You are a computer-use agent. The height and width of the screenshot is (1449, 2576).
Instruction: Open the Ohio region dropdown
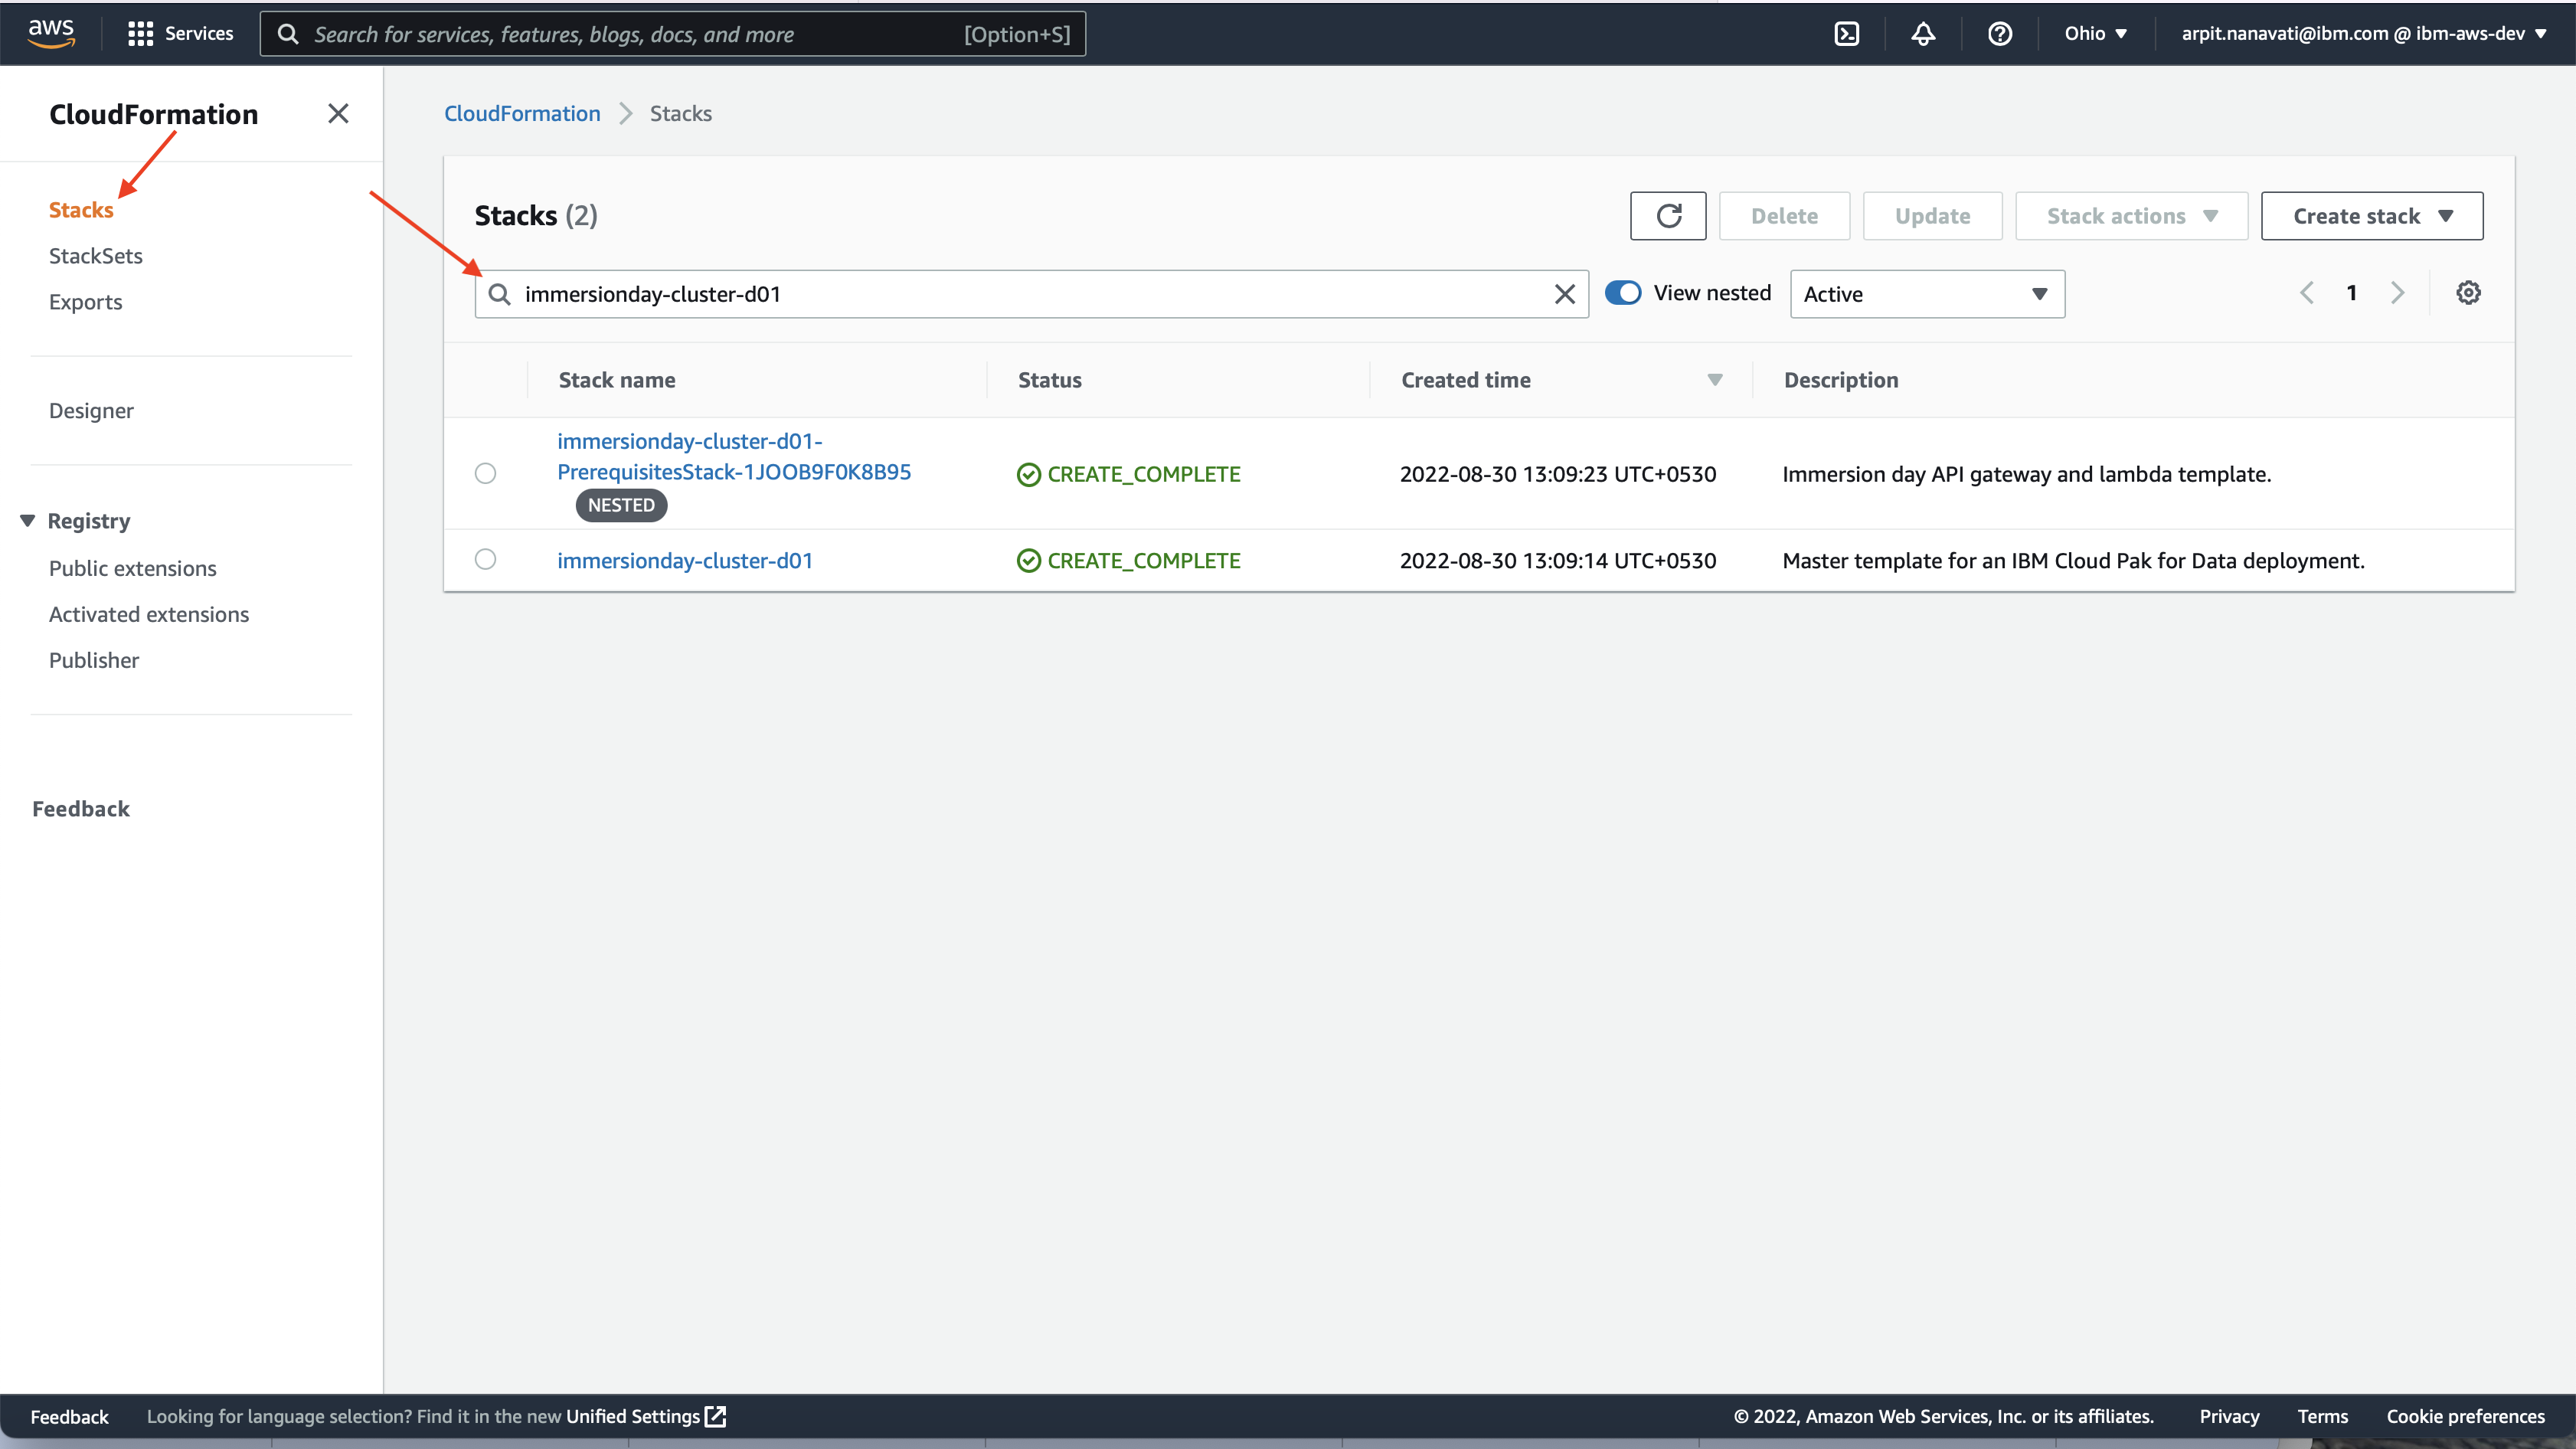(x=2095, y=34)
